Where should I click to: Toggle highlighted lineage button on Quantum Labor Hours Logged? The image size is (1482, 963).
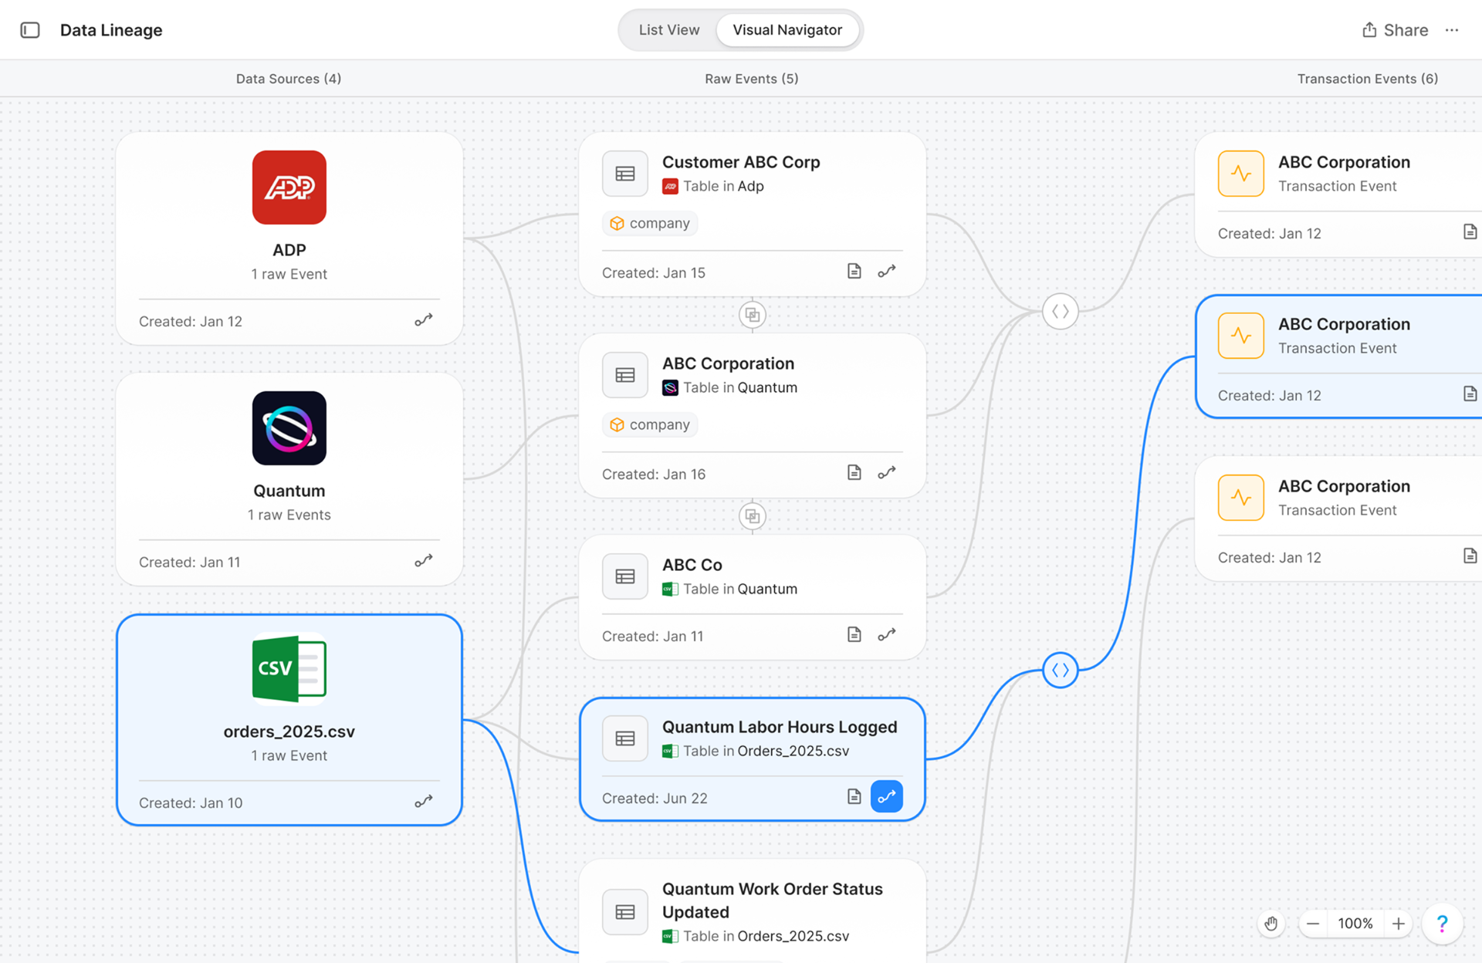pos(887,796)
